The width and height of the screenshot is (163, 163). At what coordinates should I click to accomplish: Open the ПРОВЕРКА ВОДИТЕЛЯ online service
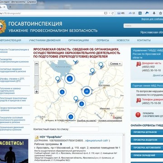click(147, 140)
